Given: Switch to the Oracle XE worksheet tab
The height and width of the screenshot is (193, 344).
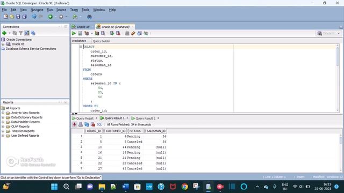Looking at the screenshot, I should pyautogui.click(x=83, y=27).
